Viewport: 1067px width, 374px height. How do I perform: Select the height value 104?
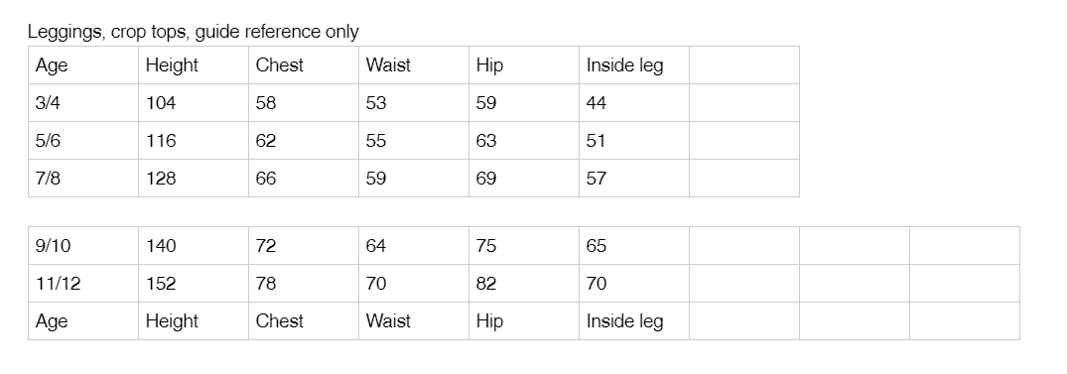click(x=194, y=103)
